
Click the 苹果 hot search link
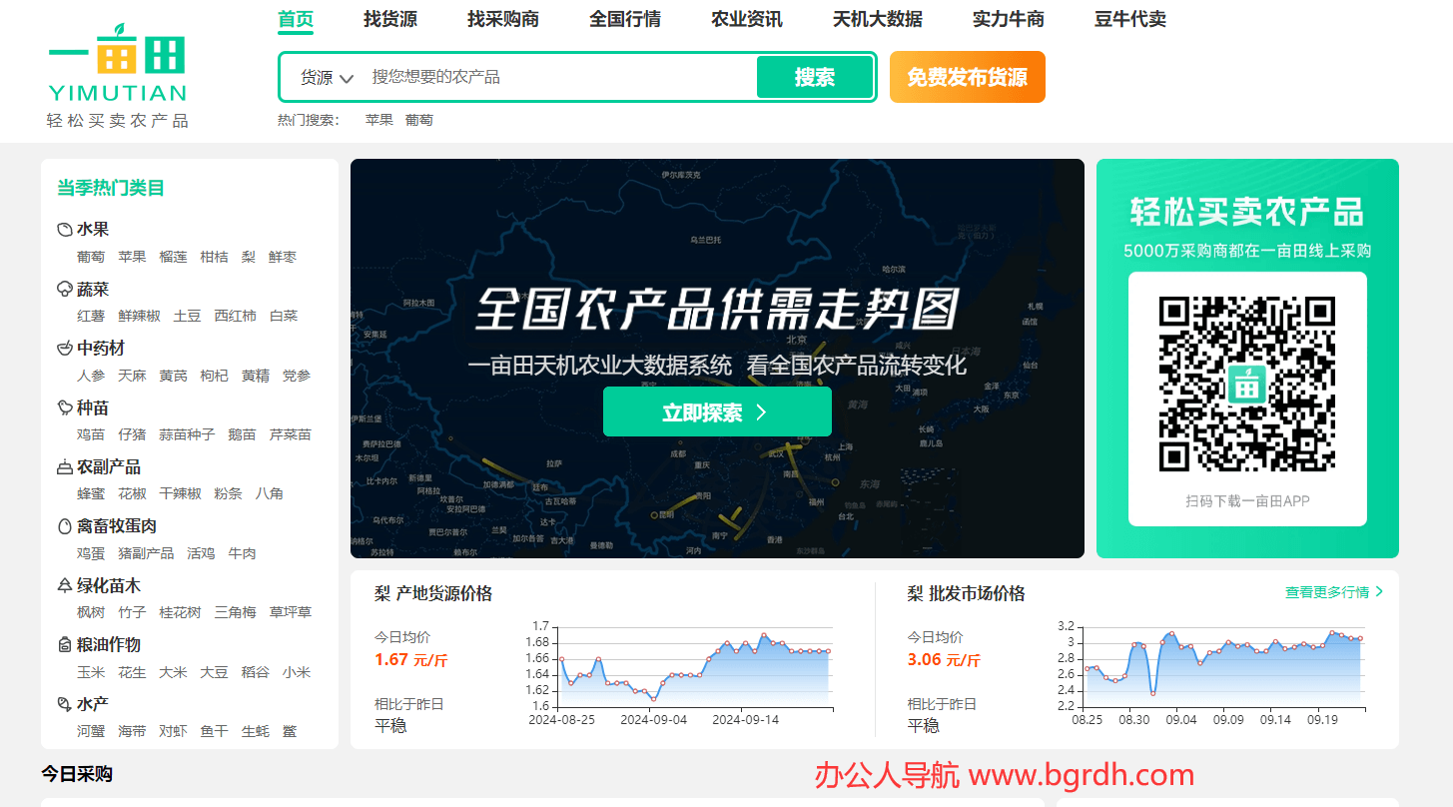coord(378,120)
